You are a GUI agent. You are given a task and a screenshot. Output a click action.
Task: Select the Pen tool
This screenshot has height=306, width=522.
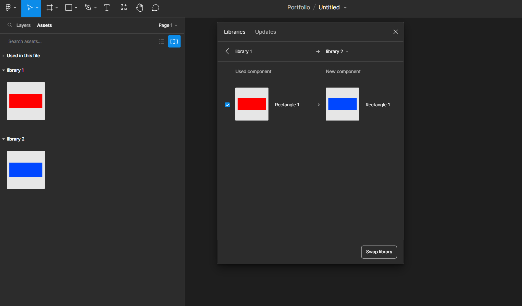88,7
